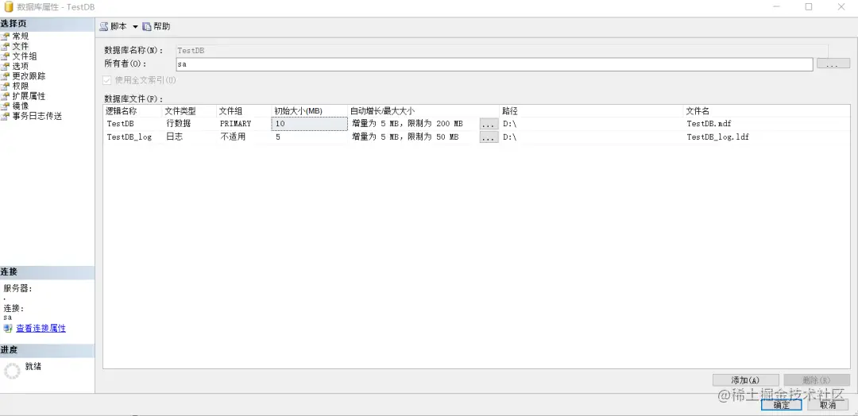This screenshot has height=416, width=858.
Task: Select the 权限 page
Action: pyautogui.click(x=20, y=87)
